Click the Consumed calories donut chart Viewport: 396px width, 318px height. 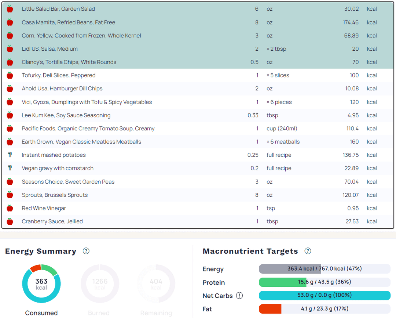click(41, 284)
